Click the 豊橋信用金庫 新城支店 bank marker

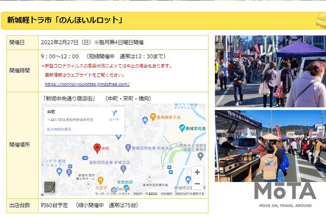point(128,148)
